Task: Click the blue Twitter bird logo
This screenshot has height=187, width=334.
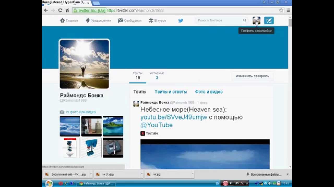Action: [181, 21]
